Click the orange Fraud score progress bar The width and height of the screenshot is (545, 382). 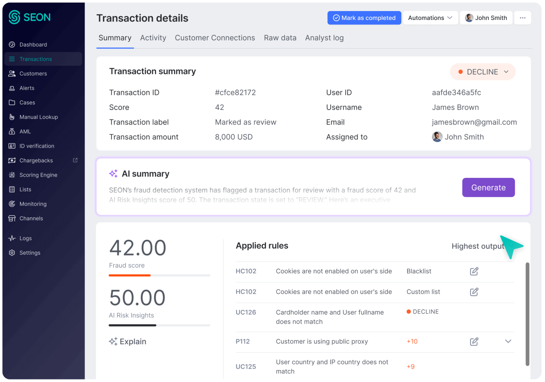(x=130, y=275)
